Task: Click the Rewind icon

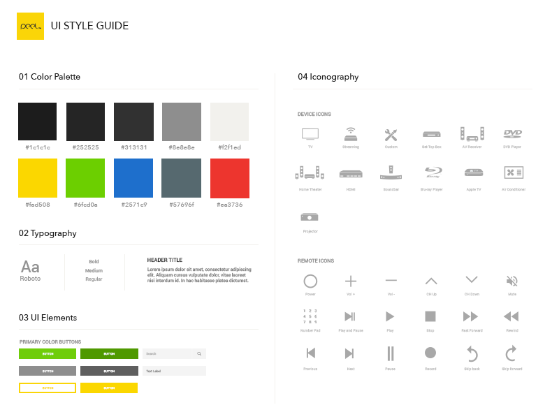Action: coord(511,316)
